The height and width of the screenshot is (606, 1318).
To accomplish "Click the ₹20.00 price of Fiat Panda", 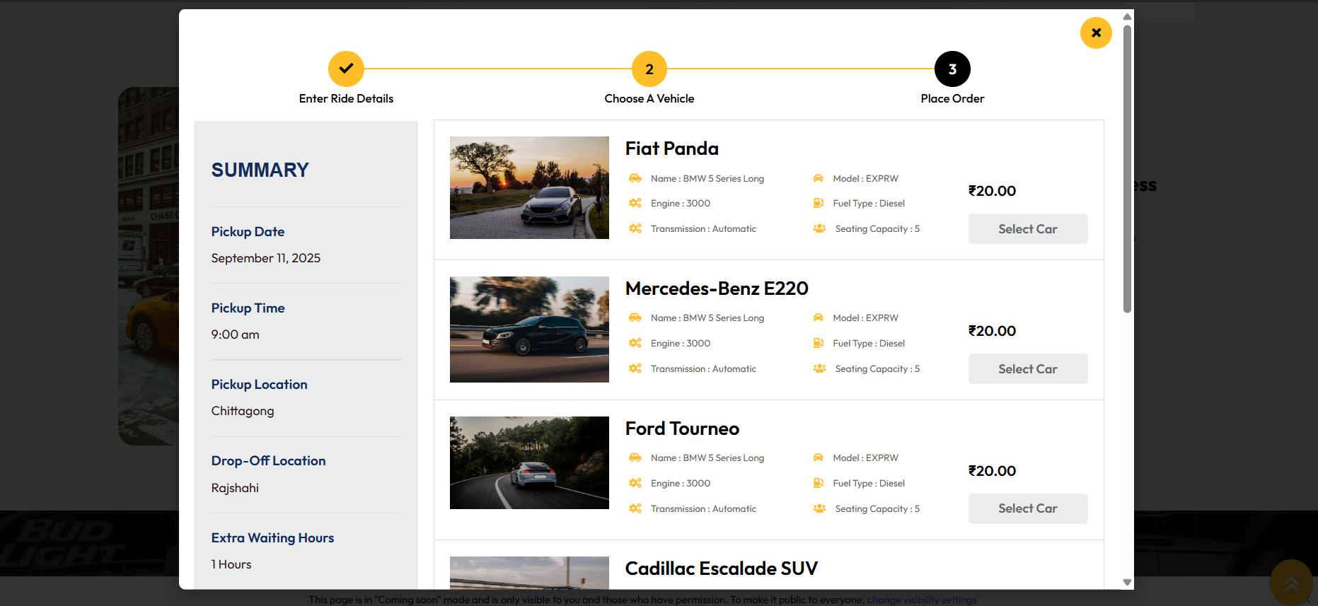I will pos(992,191).
